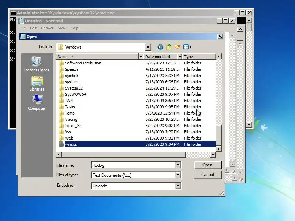This screenshot has width=295, height=221.
Task: Click the 9/5/2023 12:54 PM date cell
Action: pyautogui.click(x=162, y=113)
